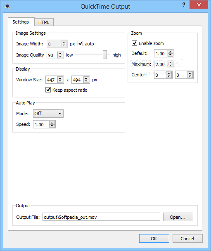This screenshot has width=211, height=251.
Task: Increase window height using up arrow
Action: click(86, 78)
